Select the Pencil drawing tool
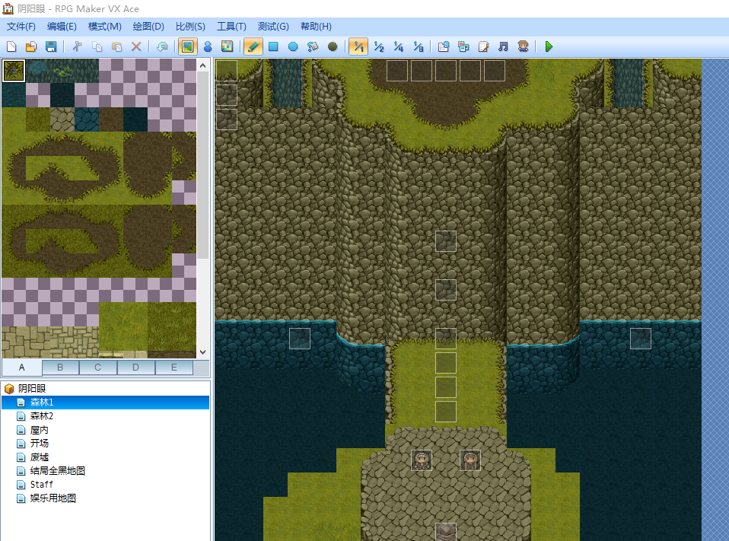The image size is (729, 541). (x=253, y=46)
